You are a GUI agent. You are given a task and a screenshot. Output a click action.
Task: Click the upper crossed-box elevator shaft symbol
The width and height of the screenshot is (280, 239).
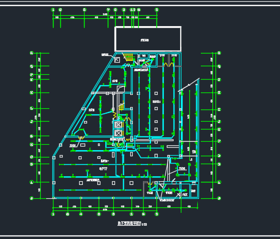118,125
